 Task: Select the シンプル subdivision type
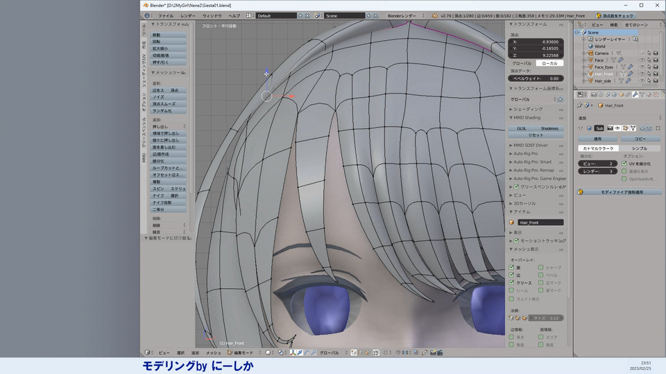[x=639, y=148]
